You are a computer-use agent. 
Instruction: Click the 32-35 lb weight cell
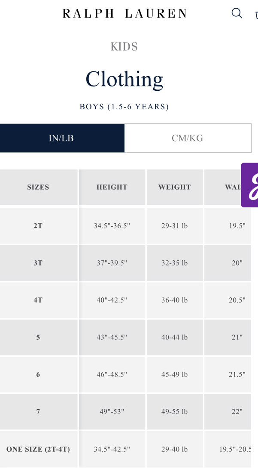(x=174, y=263)
